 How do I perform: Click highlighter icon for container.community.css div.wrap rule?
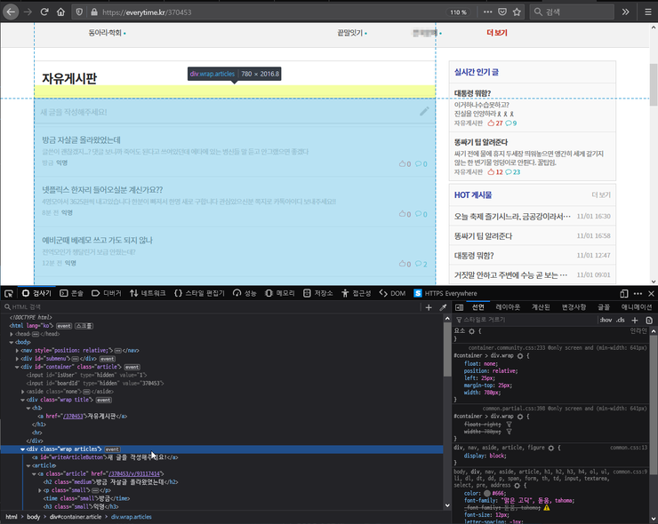pos(520,355)
